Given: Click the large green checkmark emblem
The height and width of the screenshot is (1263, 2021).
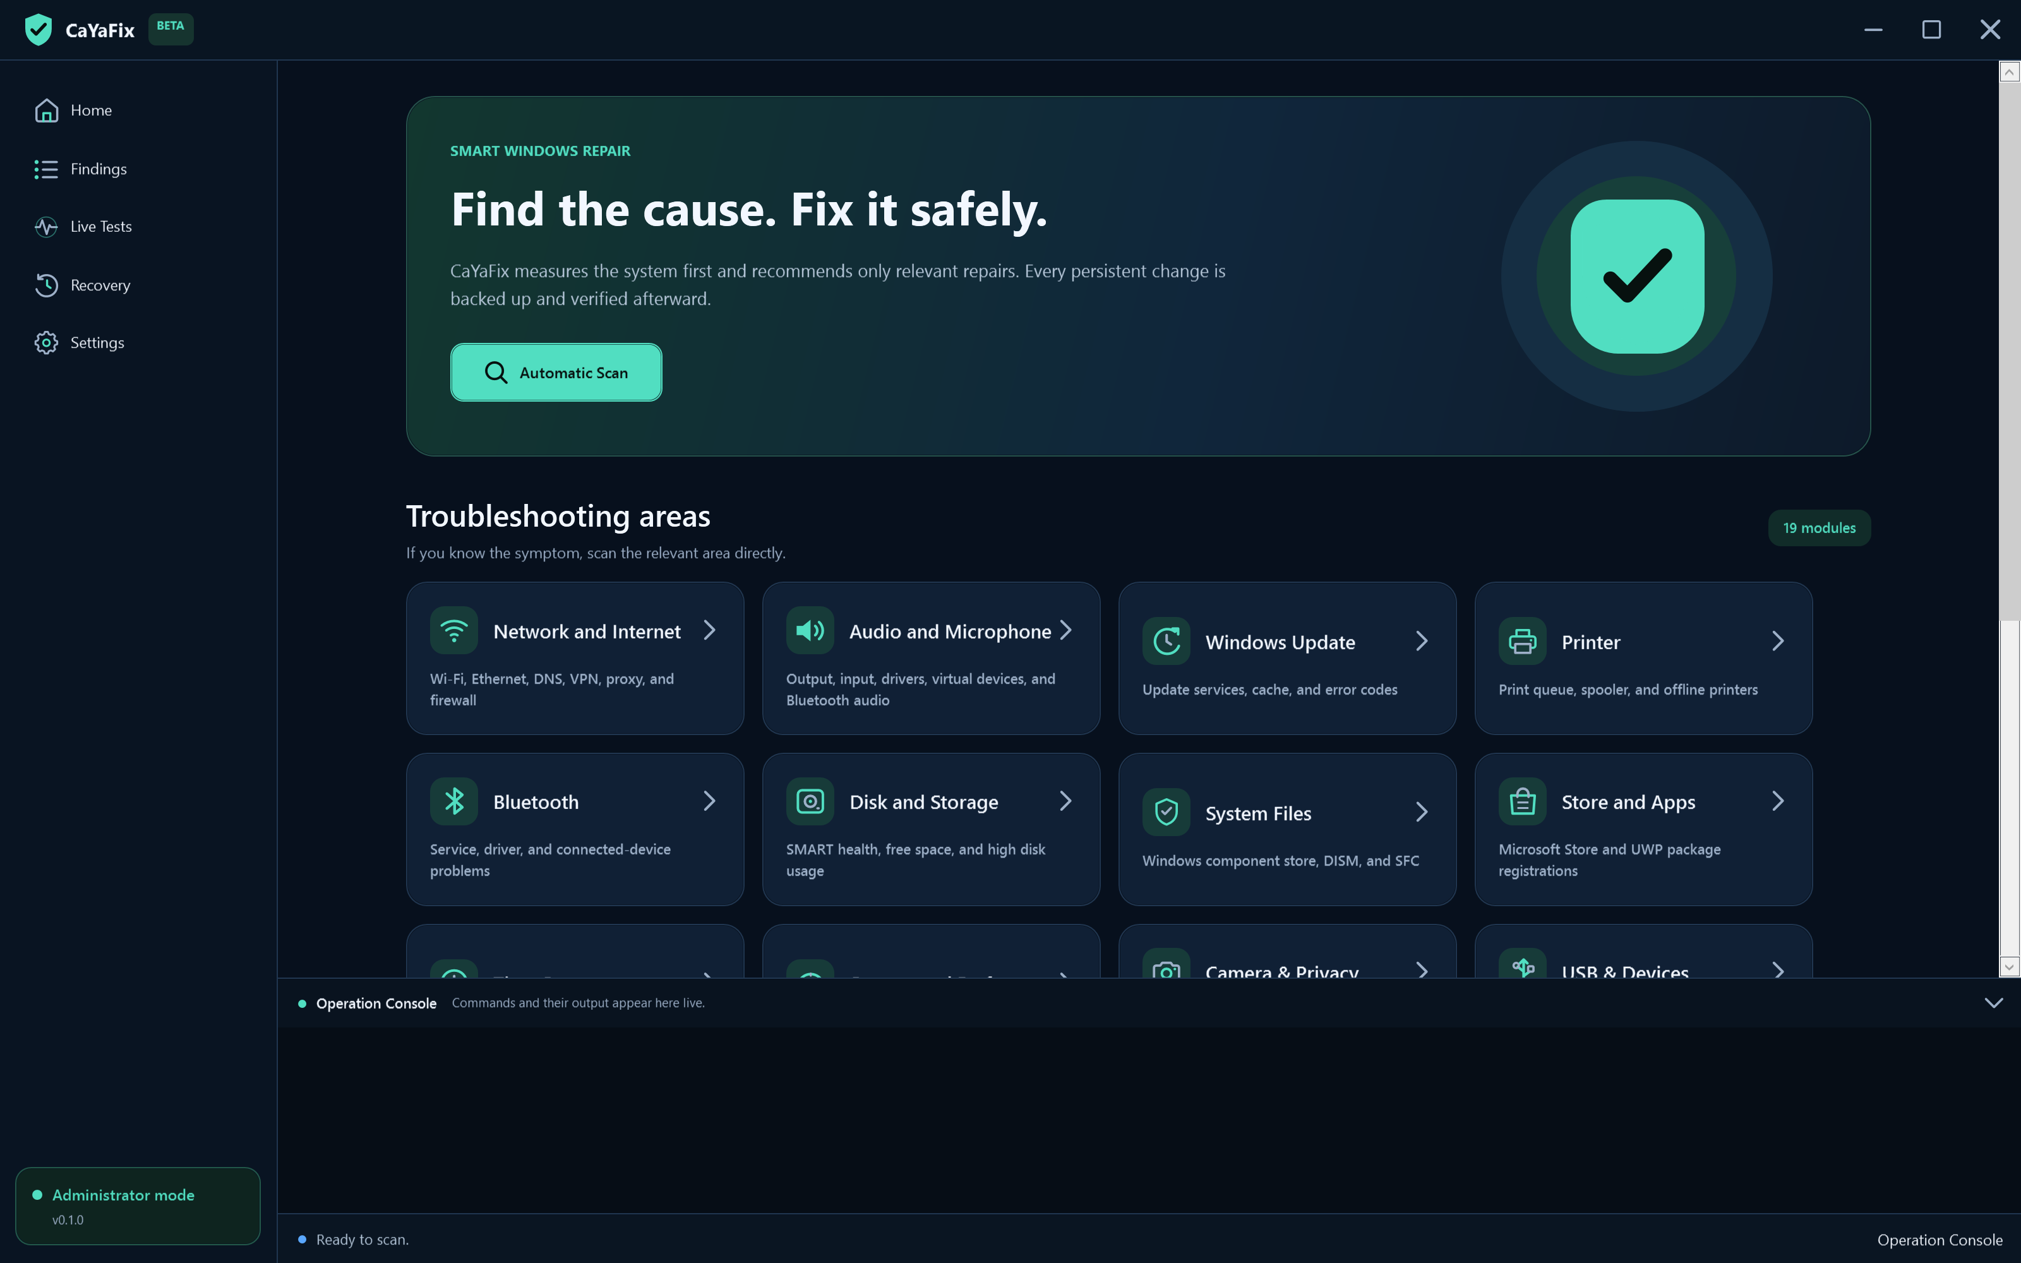Looking at the screenshot, I should coord(1637,277).
